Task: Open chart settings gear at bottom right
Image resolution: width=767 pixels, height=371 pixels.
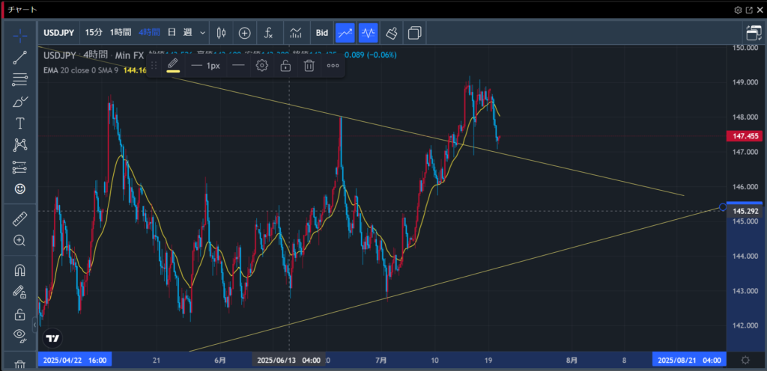Action: tap(745, 361)
